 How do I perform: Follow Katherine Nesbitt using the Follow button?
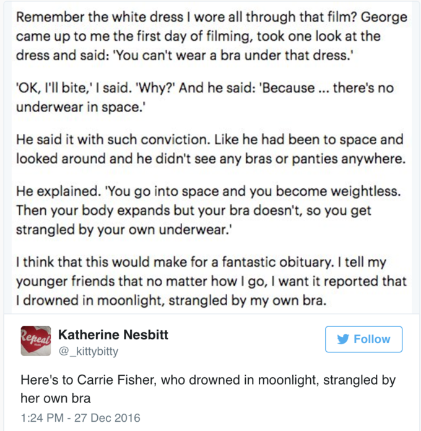(363, 339)
